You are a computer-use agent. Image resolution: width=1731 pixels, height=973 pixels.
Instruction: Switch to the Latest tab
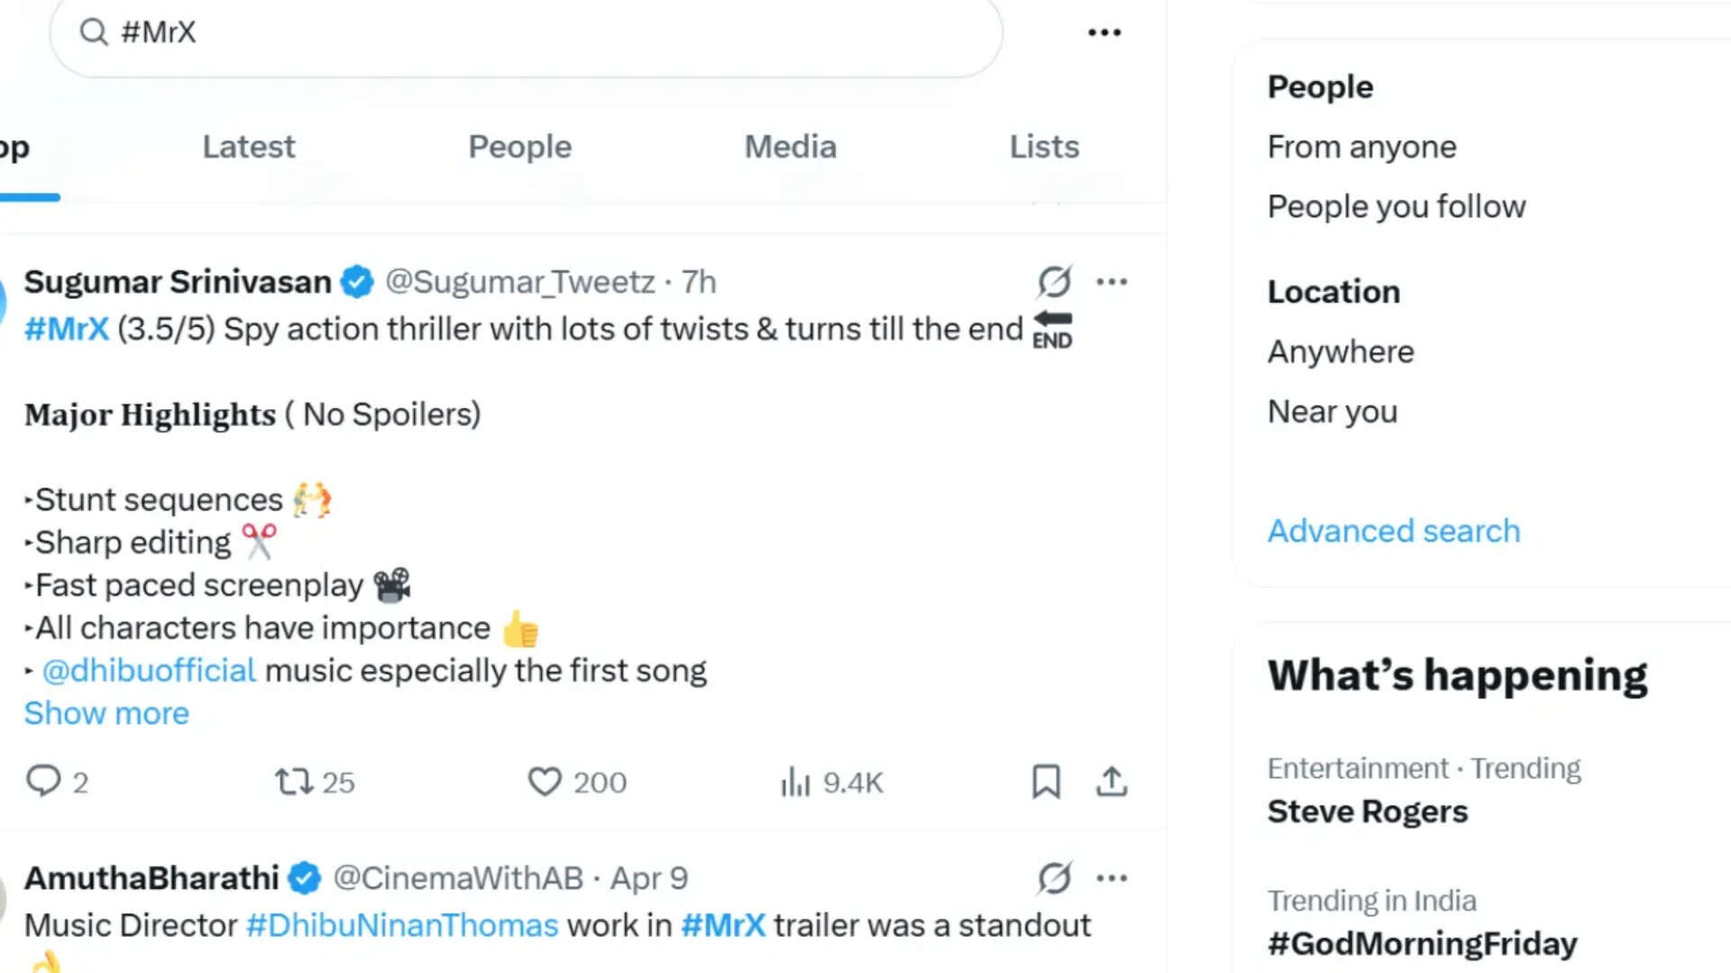(249, 147)
